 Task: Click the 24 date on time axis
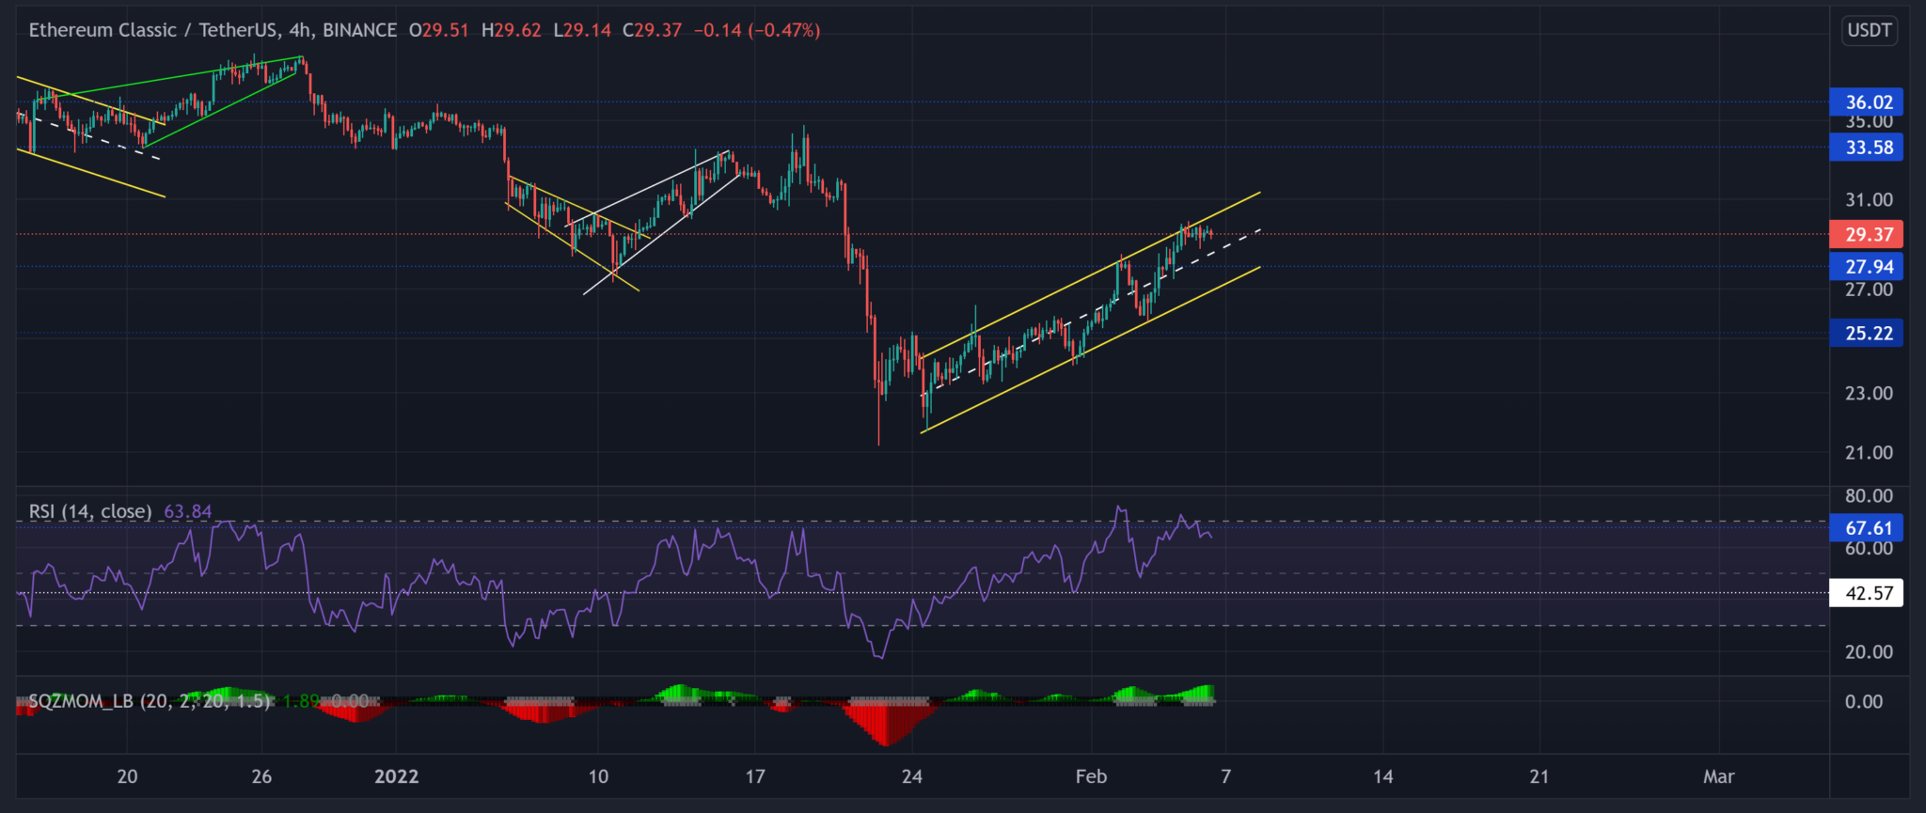click(911, 776)
